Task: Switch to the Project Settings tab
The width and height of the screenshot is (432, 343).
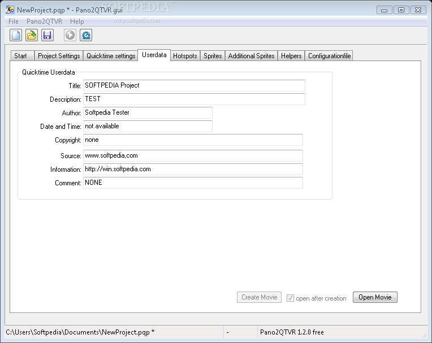Action: 59,56
